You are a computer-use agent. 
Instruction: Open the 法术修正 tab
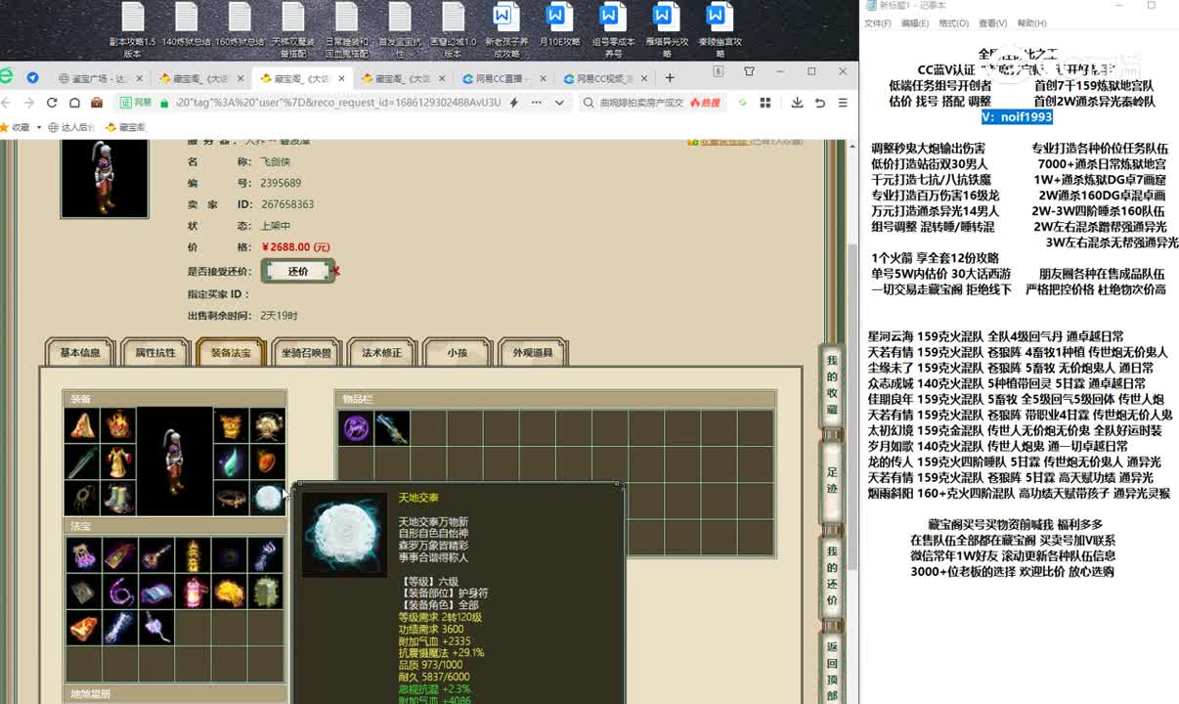[382, 353]
